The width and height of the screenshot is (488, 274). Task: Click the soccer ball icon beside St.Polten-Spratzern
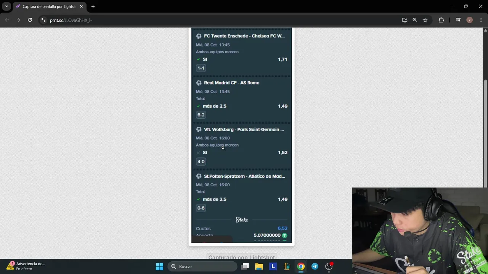click(x=199, y=176)
